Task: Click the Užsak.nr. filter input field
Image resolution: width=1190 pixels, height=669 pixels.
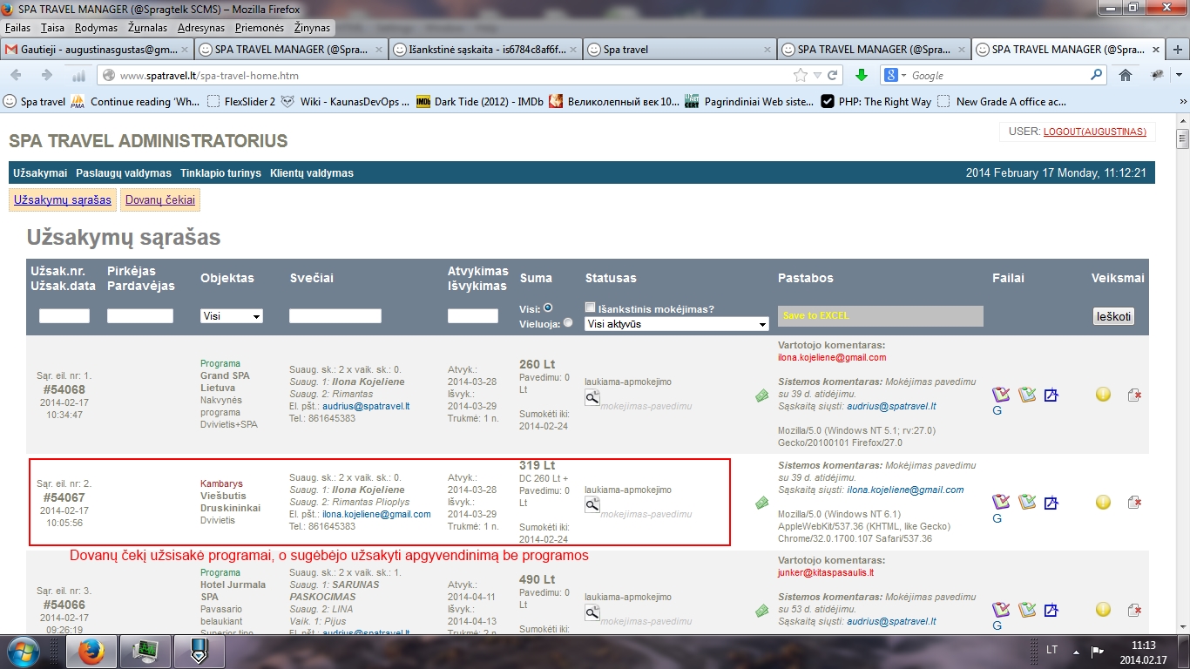Action: click(64, 316)
